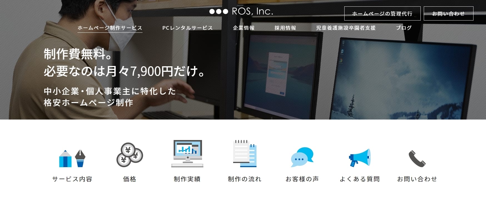Click the notepad production flow icon
Viewport: 486px width, 211px height.
coord(245,153)
